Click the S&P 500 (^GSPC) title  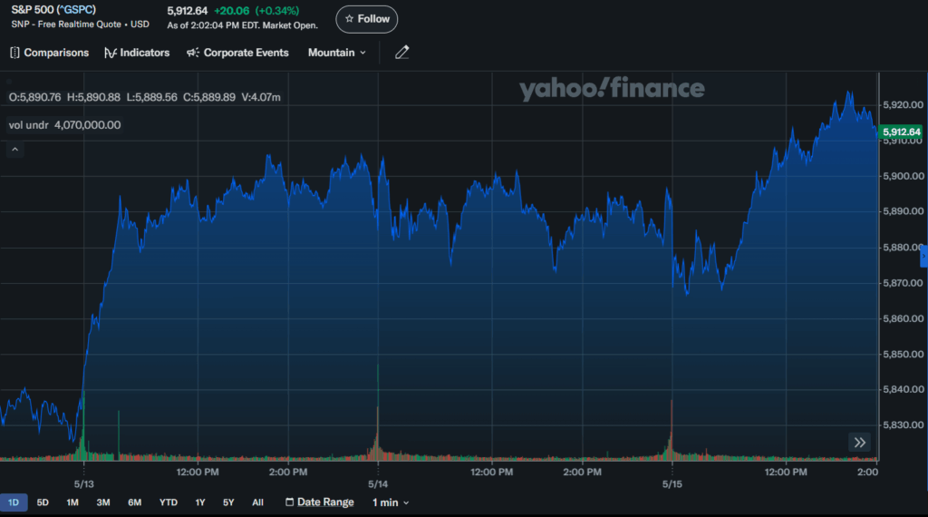point(53,10)
